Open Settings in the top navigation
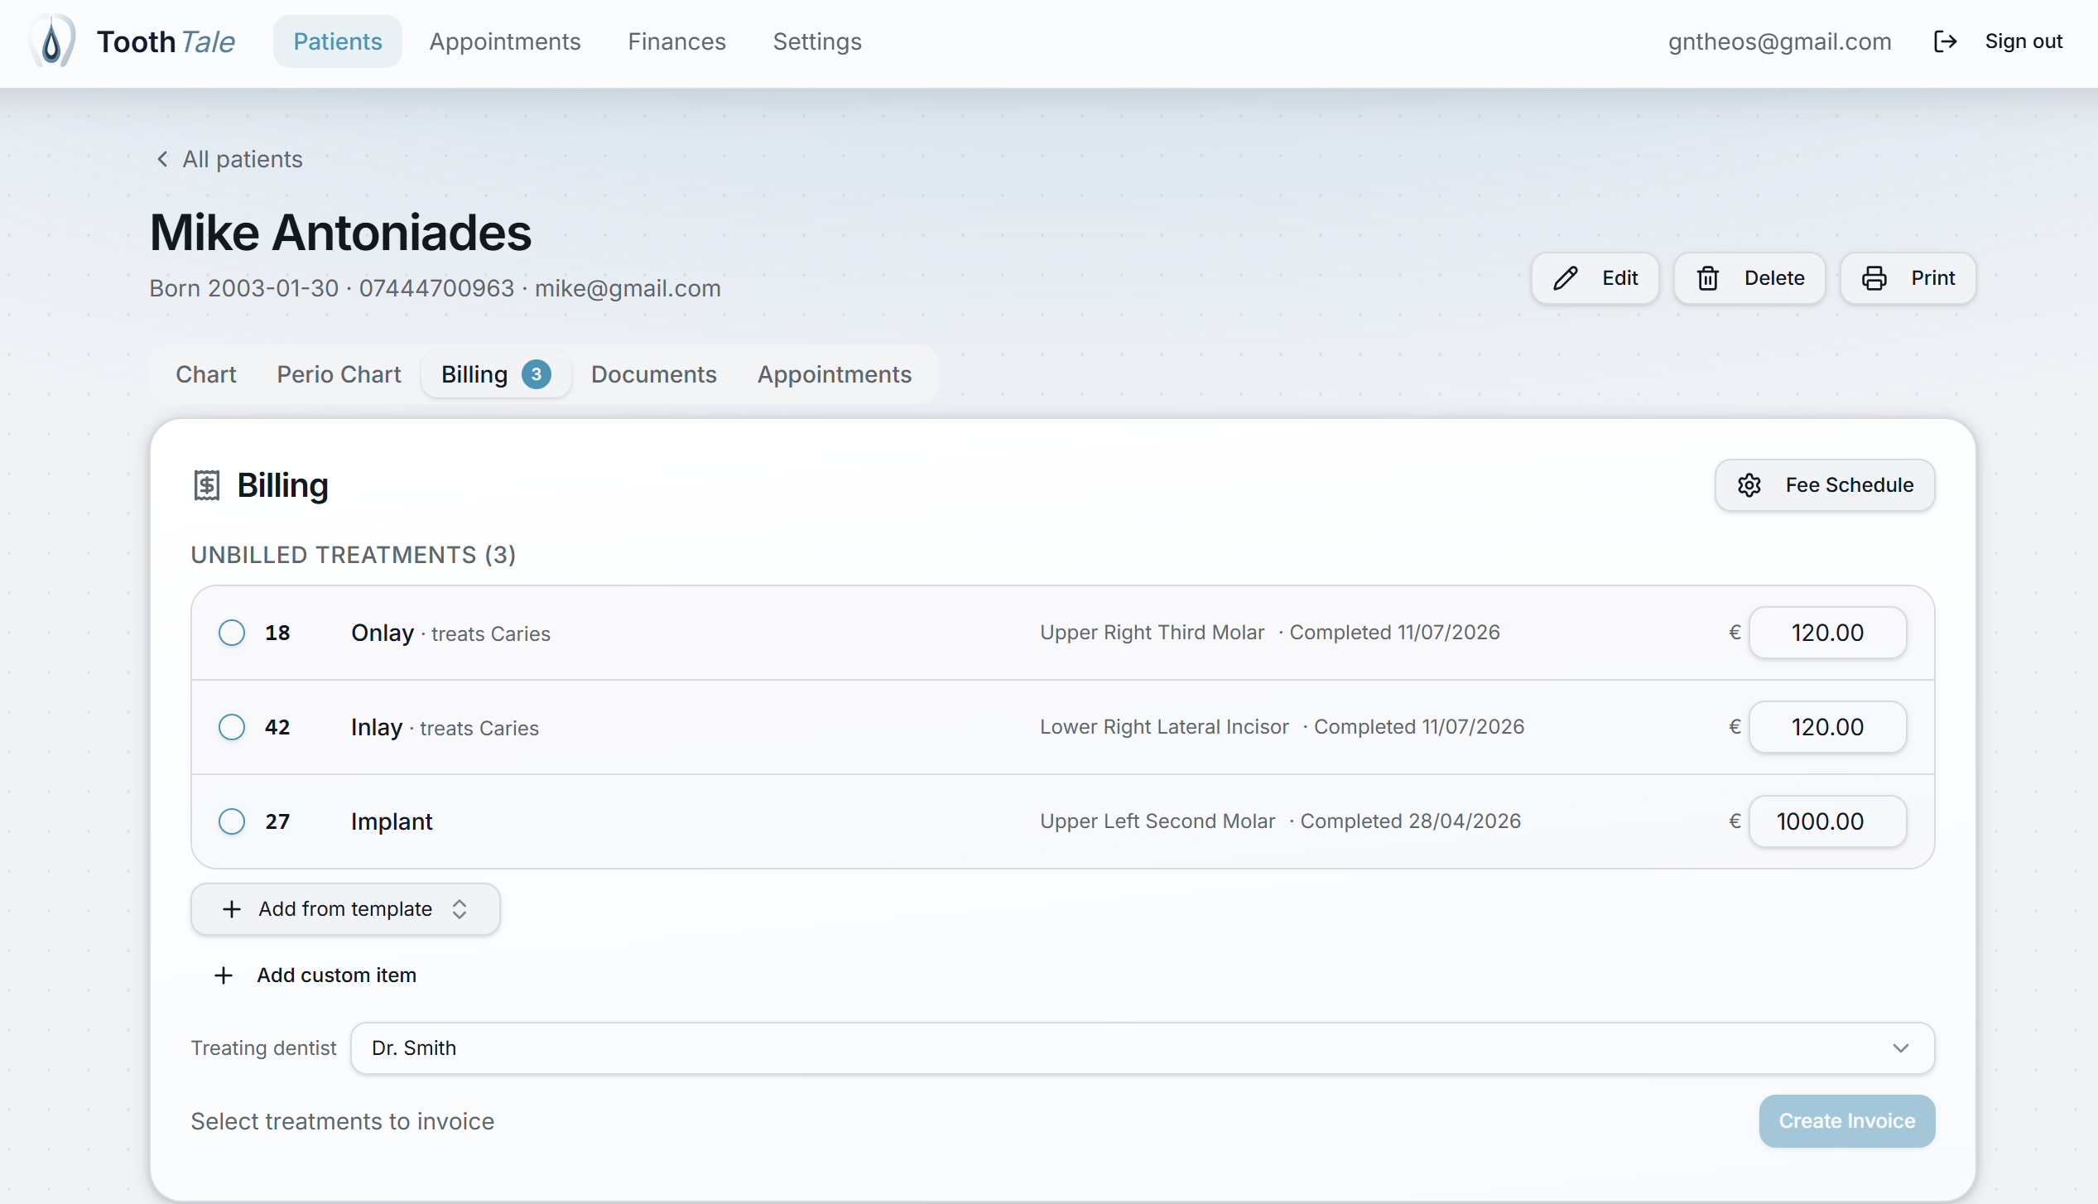 click(817, 41)
